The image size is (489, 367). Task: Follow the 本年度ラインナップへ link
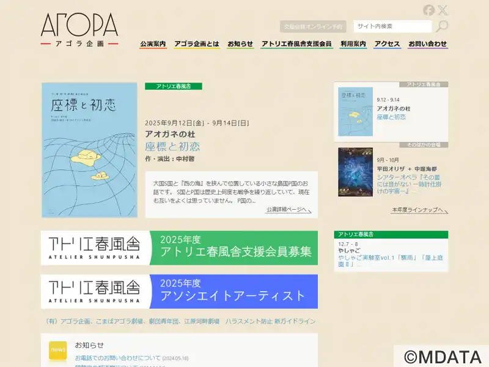[x=420, y=210]
